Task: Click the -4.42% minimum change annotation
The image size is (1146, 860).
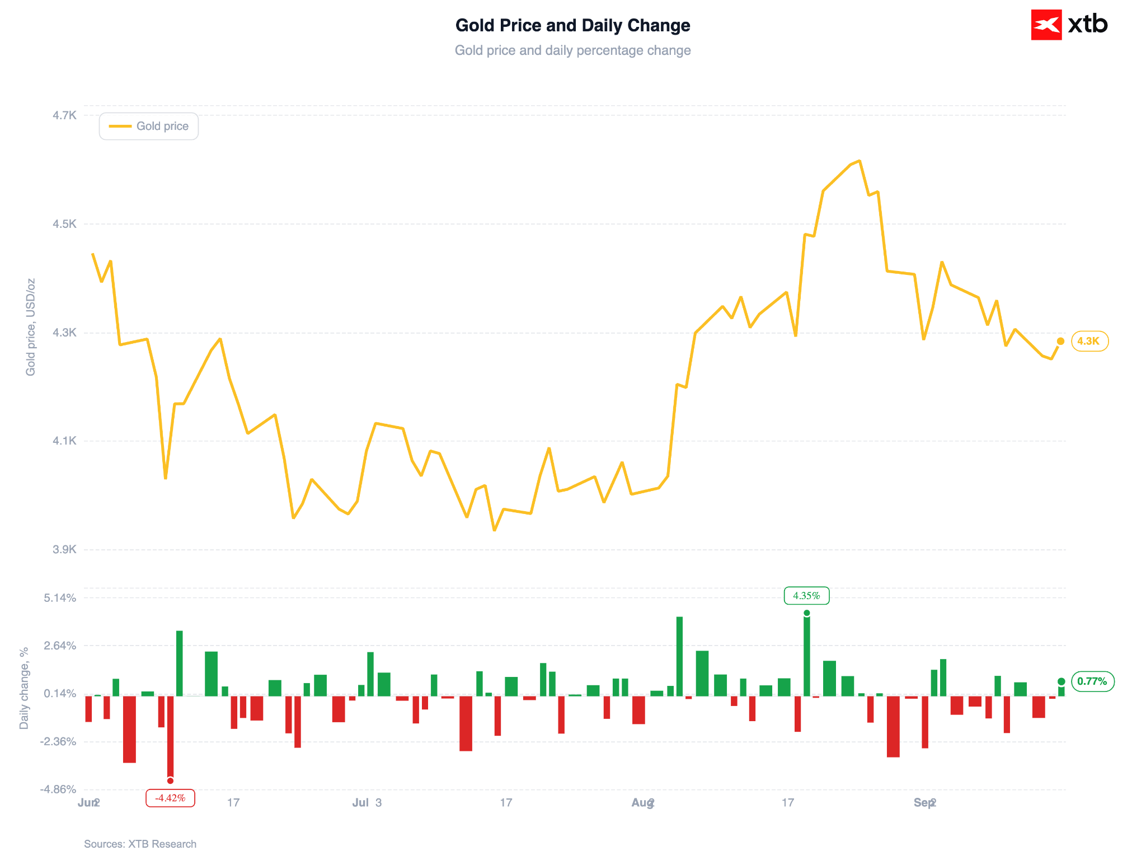Action: 170,798
